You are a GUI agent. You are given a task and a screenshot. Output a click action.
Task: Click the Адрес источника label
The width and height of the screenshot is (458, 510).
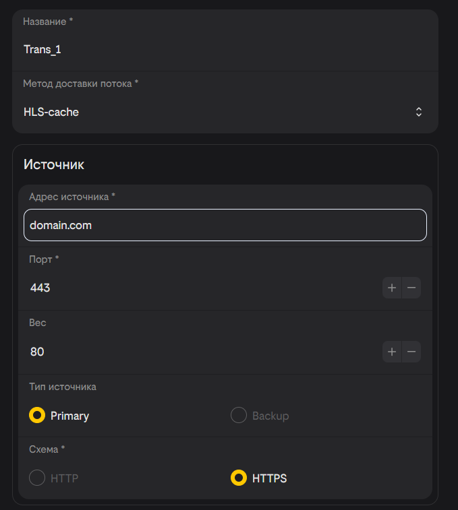[71, 197]
